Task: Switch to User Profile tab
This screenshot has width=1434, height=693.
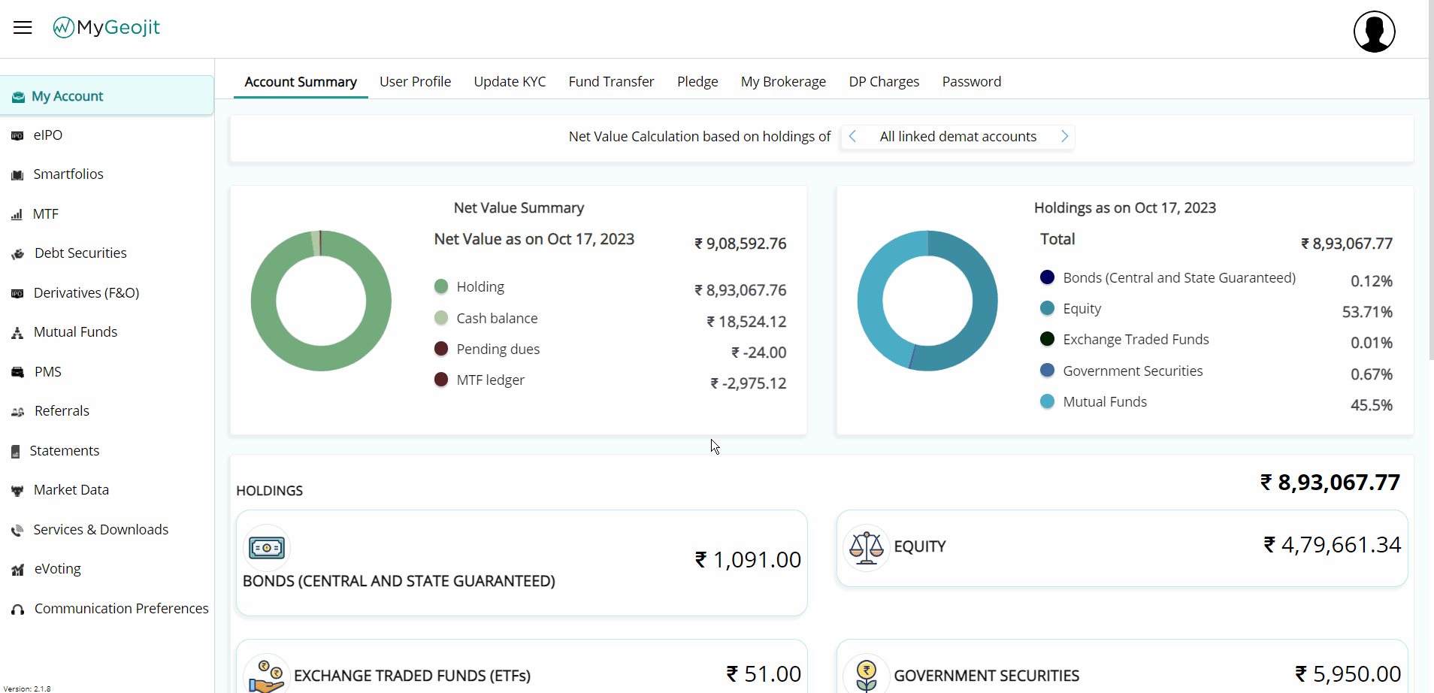Action: tap(415, 82)
